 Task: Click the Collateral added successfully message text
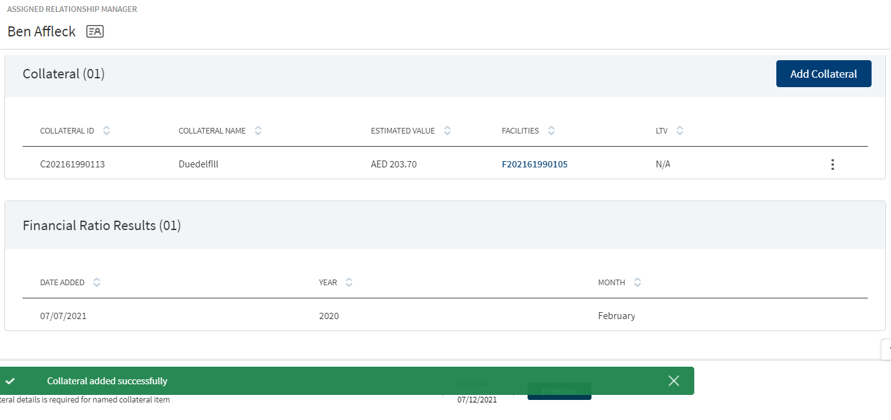107,381
